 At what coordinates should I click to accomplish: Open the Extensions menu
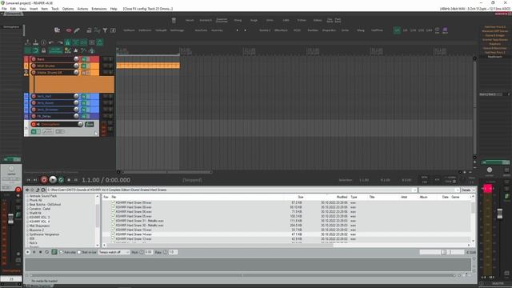99,9
